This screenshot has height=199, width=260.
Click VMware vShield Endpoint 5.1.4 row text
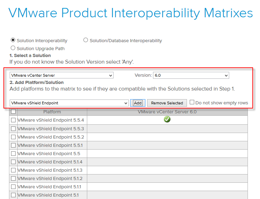50,162
